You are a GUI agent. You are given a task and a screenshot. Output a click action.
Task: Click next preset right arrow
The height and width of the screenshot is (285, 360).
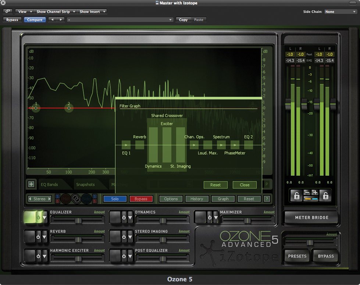[x=61, y=20]
